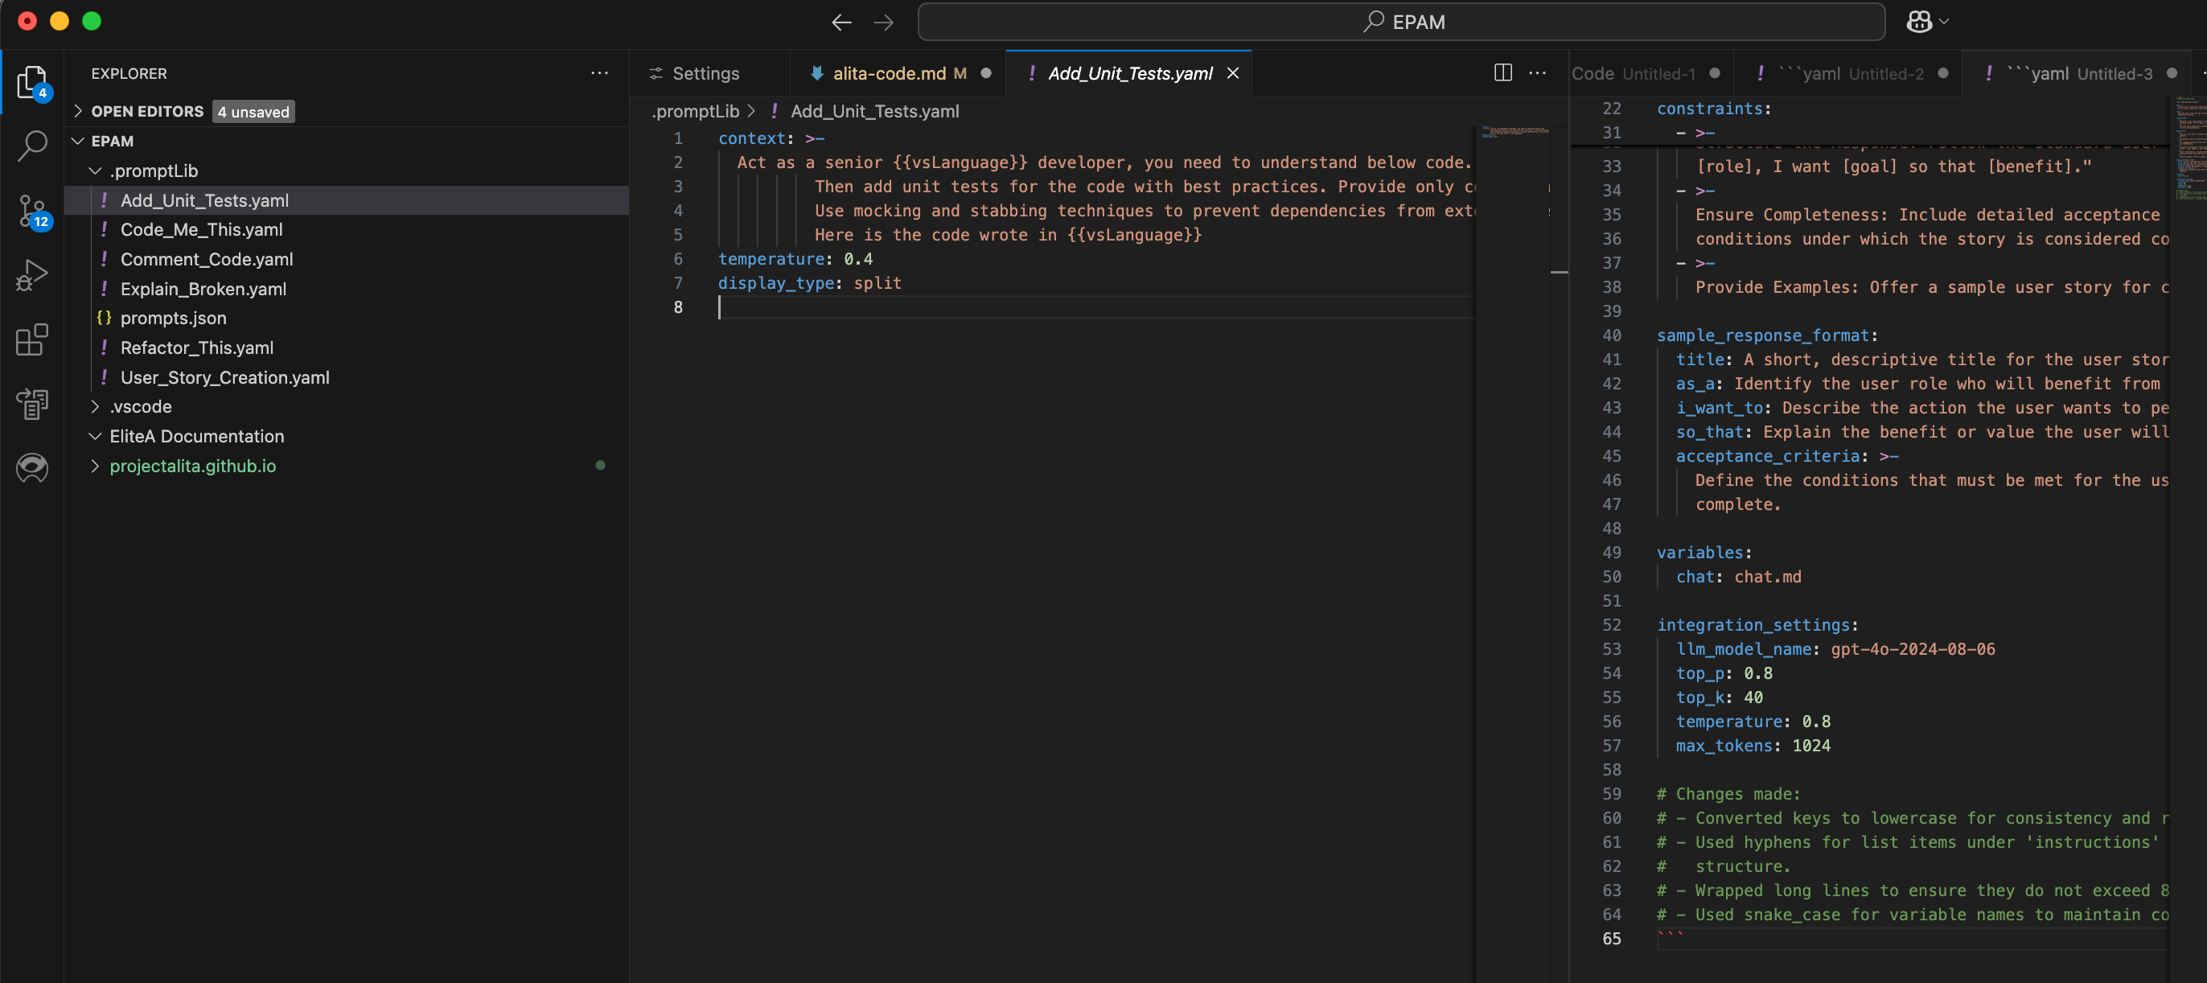Click the '# Changes made:' comment line

point(1728,794)
